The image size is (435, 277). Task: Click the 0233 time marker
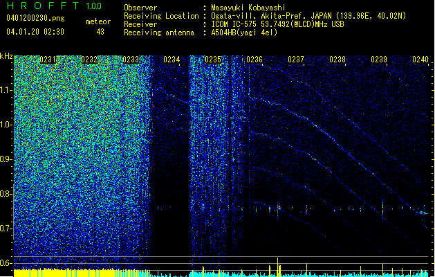click(131, 60)
